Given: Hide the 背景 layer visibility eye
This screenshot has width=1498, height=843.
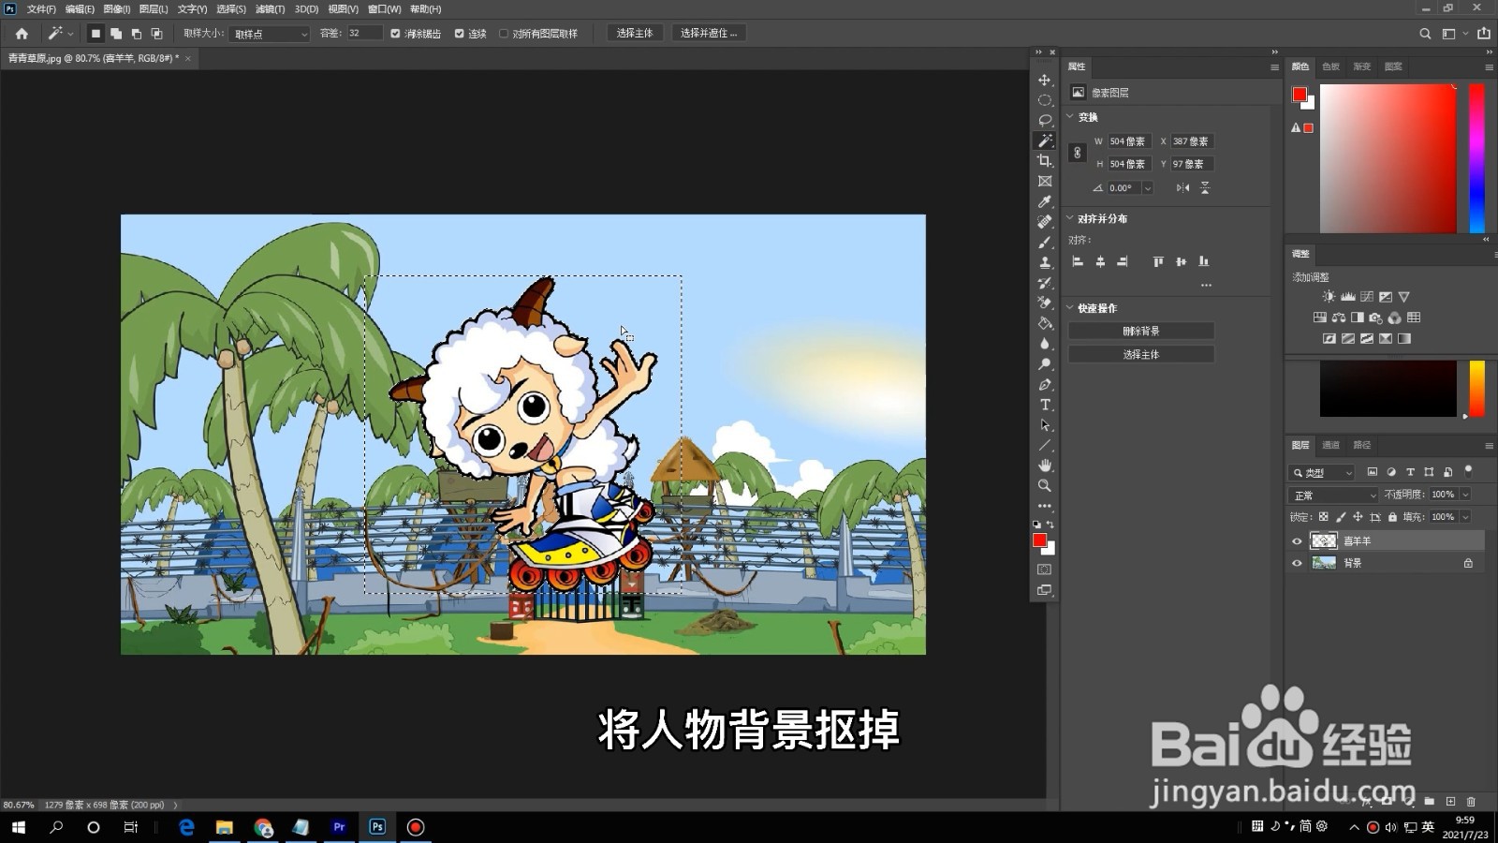Looking at the screenshot, I should coord(1297,564).
